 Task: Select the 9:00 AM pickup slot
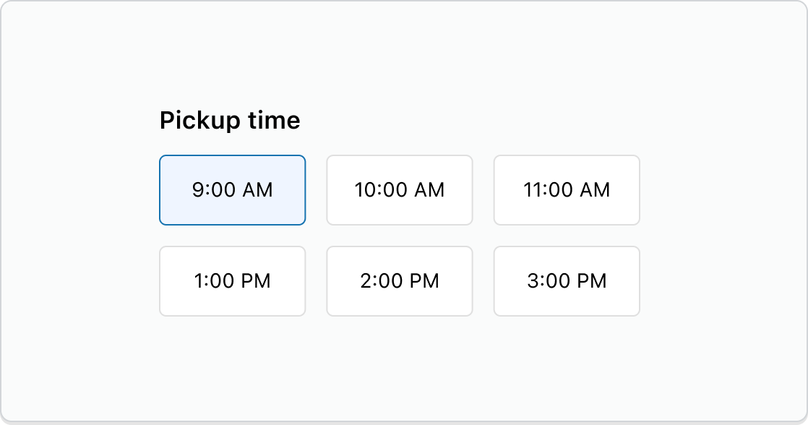[x=233, y=190]
